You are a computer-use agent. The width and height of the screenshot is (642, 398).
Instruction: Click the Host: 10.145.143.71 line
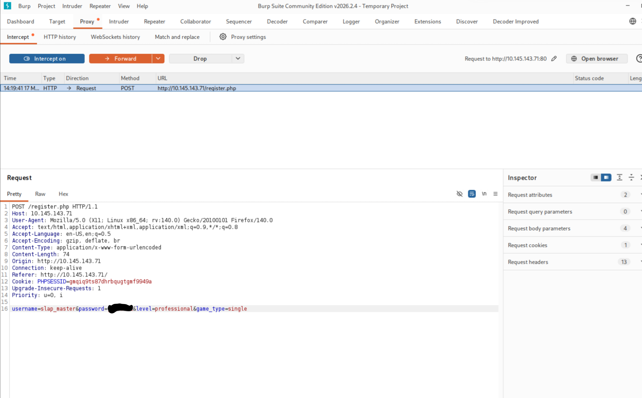[42, 213]
